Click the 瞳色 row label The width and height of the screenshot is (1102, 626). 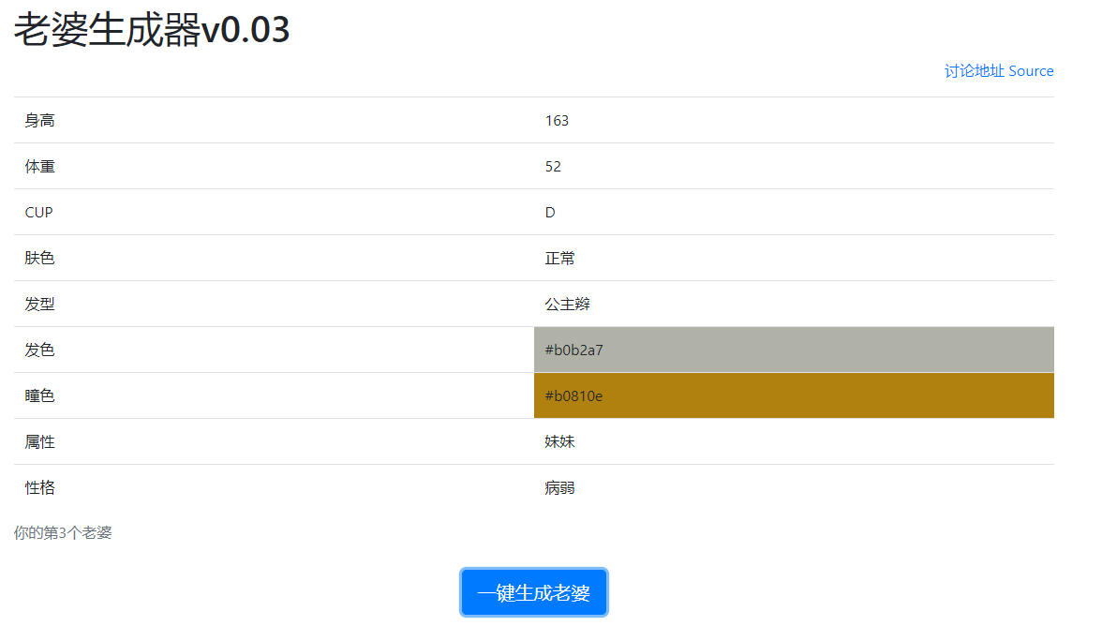tap(39, 395)
